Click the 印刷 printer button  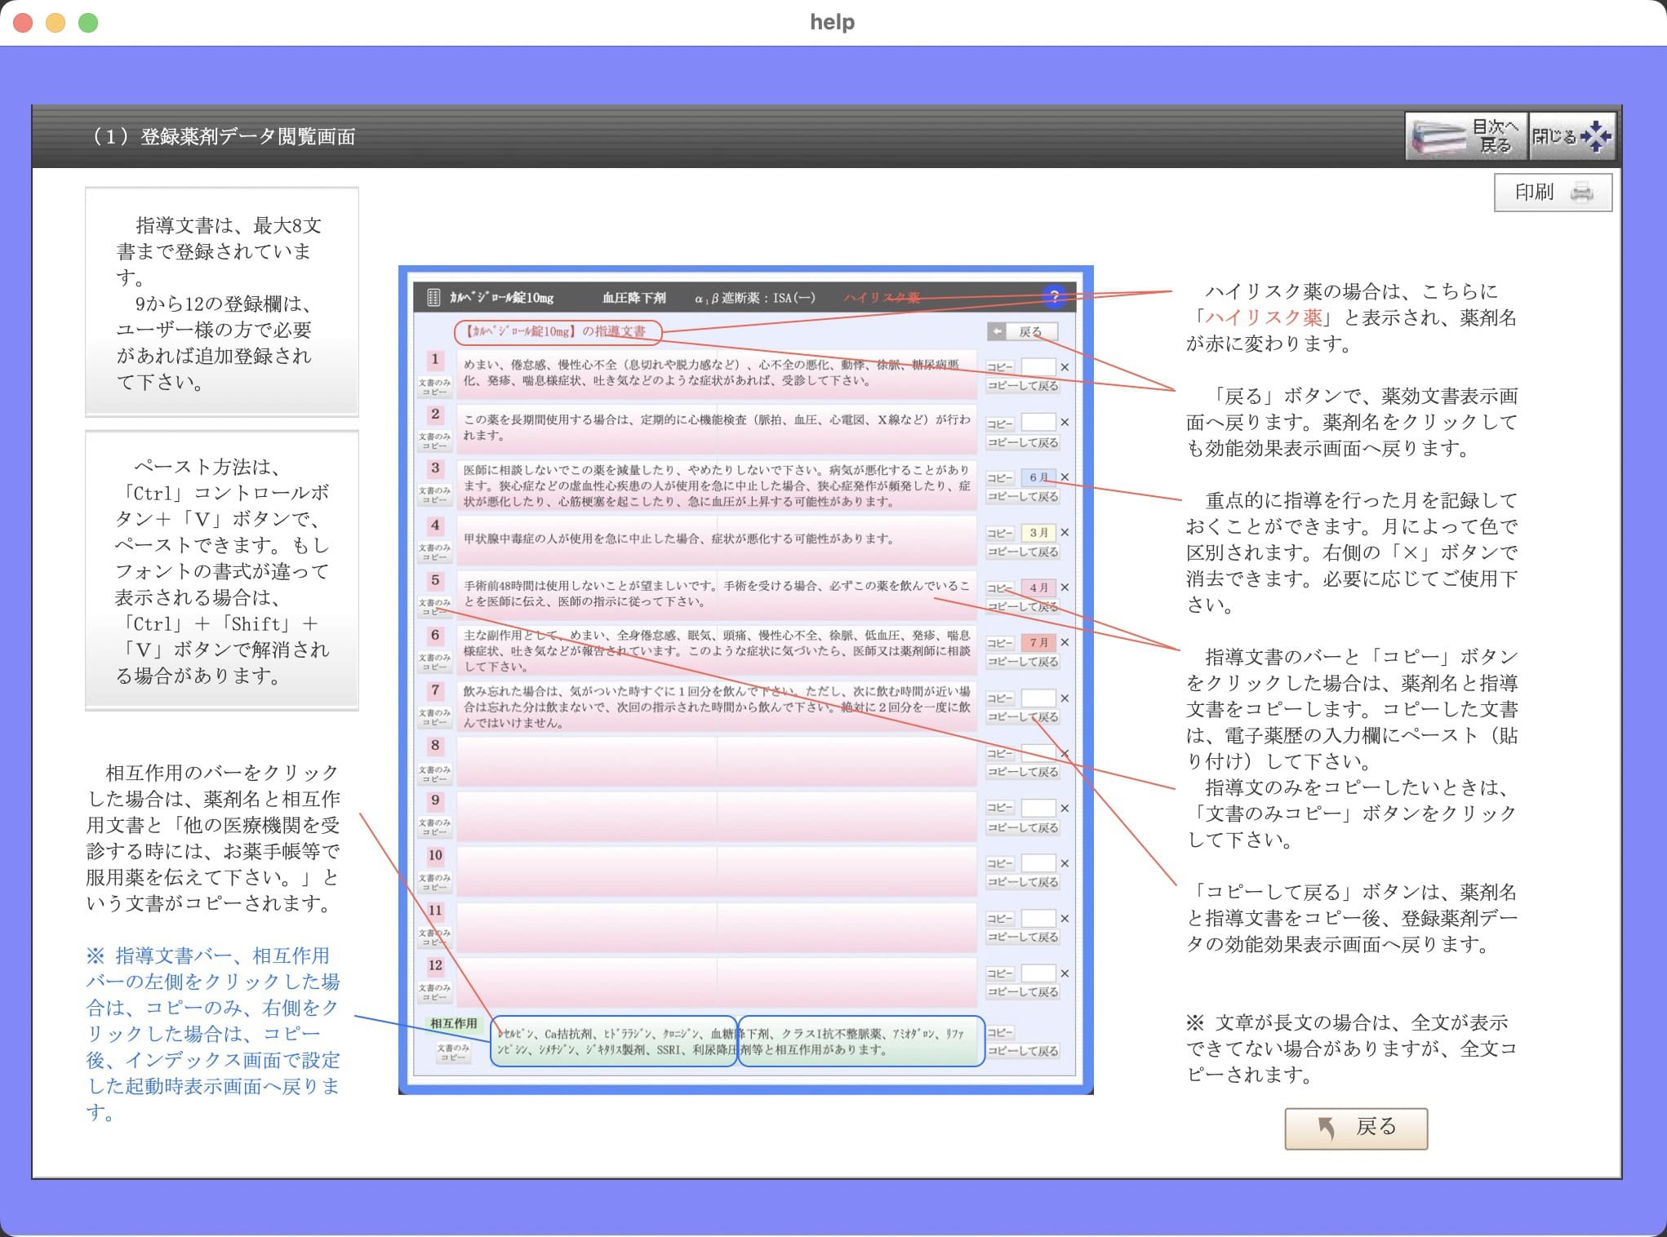click(x=1553, y=193)
